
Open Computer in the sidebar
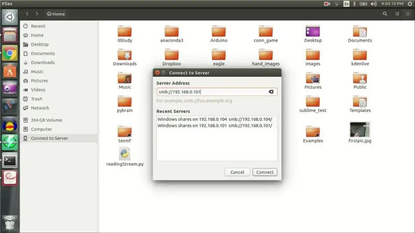(x=41, y=129)
